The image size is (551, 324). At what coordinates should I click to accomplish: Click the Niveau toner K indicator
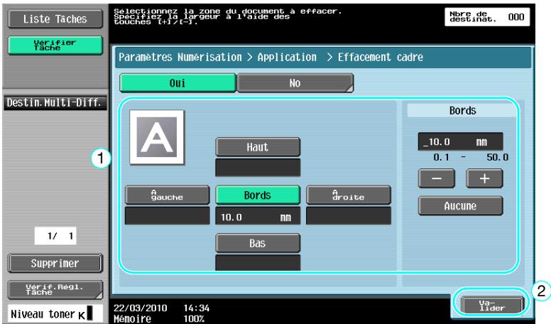tap(55, 313)
